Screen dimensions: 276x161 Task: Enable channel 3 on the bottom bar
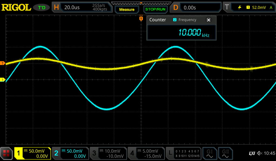[94, 153]
